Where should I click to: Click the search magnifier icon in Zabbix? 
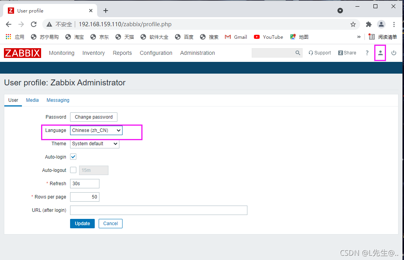tap(298, 53)
